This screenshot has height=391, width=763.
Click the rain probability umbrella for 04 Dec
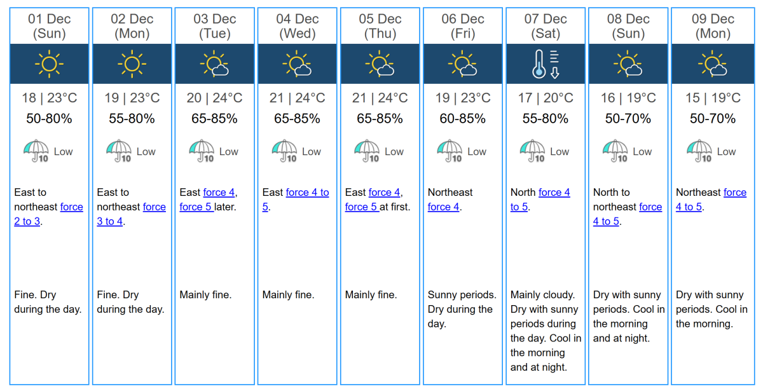tap(285, 151)
